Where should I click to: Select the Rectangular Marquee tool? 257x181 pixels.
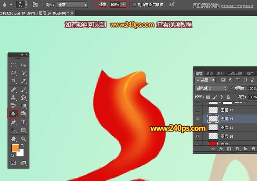13,65
